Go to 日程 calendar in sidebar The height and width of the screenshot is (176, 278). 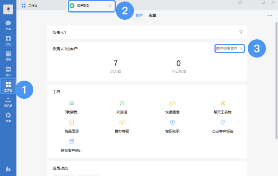[x=8, y=56]
